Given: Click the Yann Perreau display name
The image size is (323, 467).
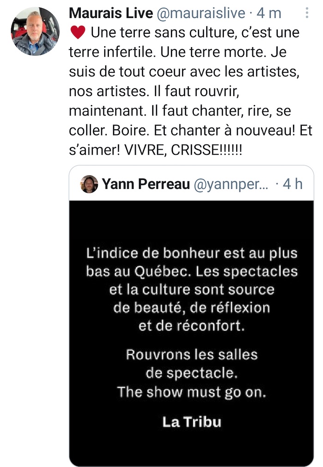Looking at the screenshot, I should point(146,184).
